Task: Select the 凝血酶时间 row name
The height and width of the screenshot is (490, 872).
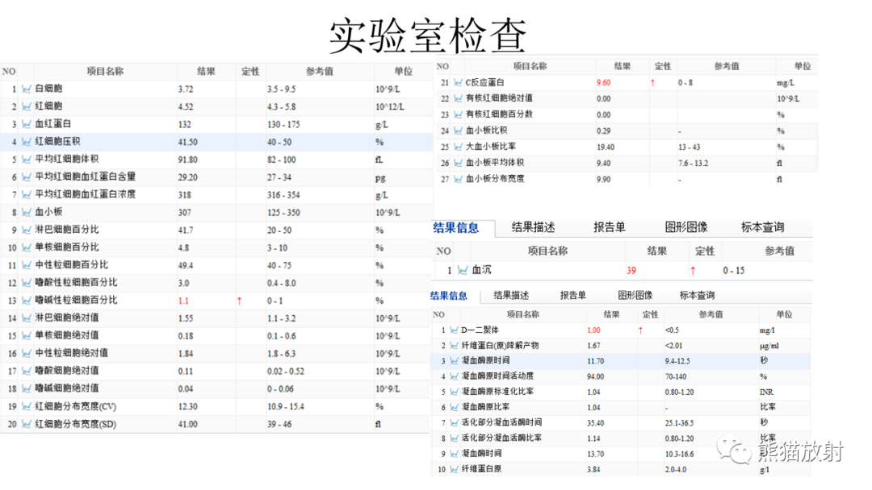Action: (481, 454)
